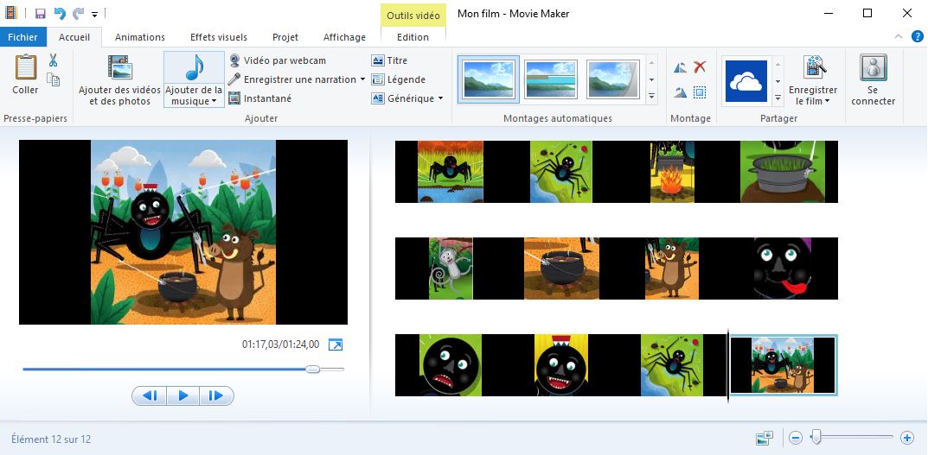Play the video preview
This screenshot has width=928, height=455.
click(x=183, y=396)
